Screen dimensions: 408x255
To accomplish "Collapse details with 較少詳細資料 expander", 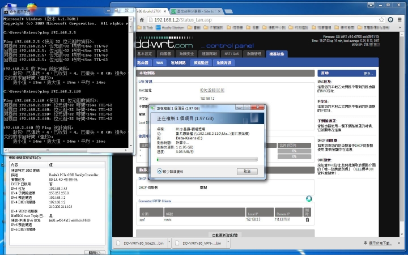I will [x=169, y=171].
